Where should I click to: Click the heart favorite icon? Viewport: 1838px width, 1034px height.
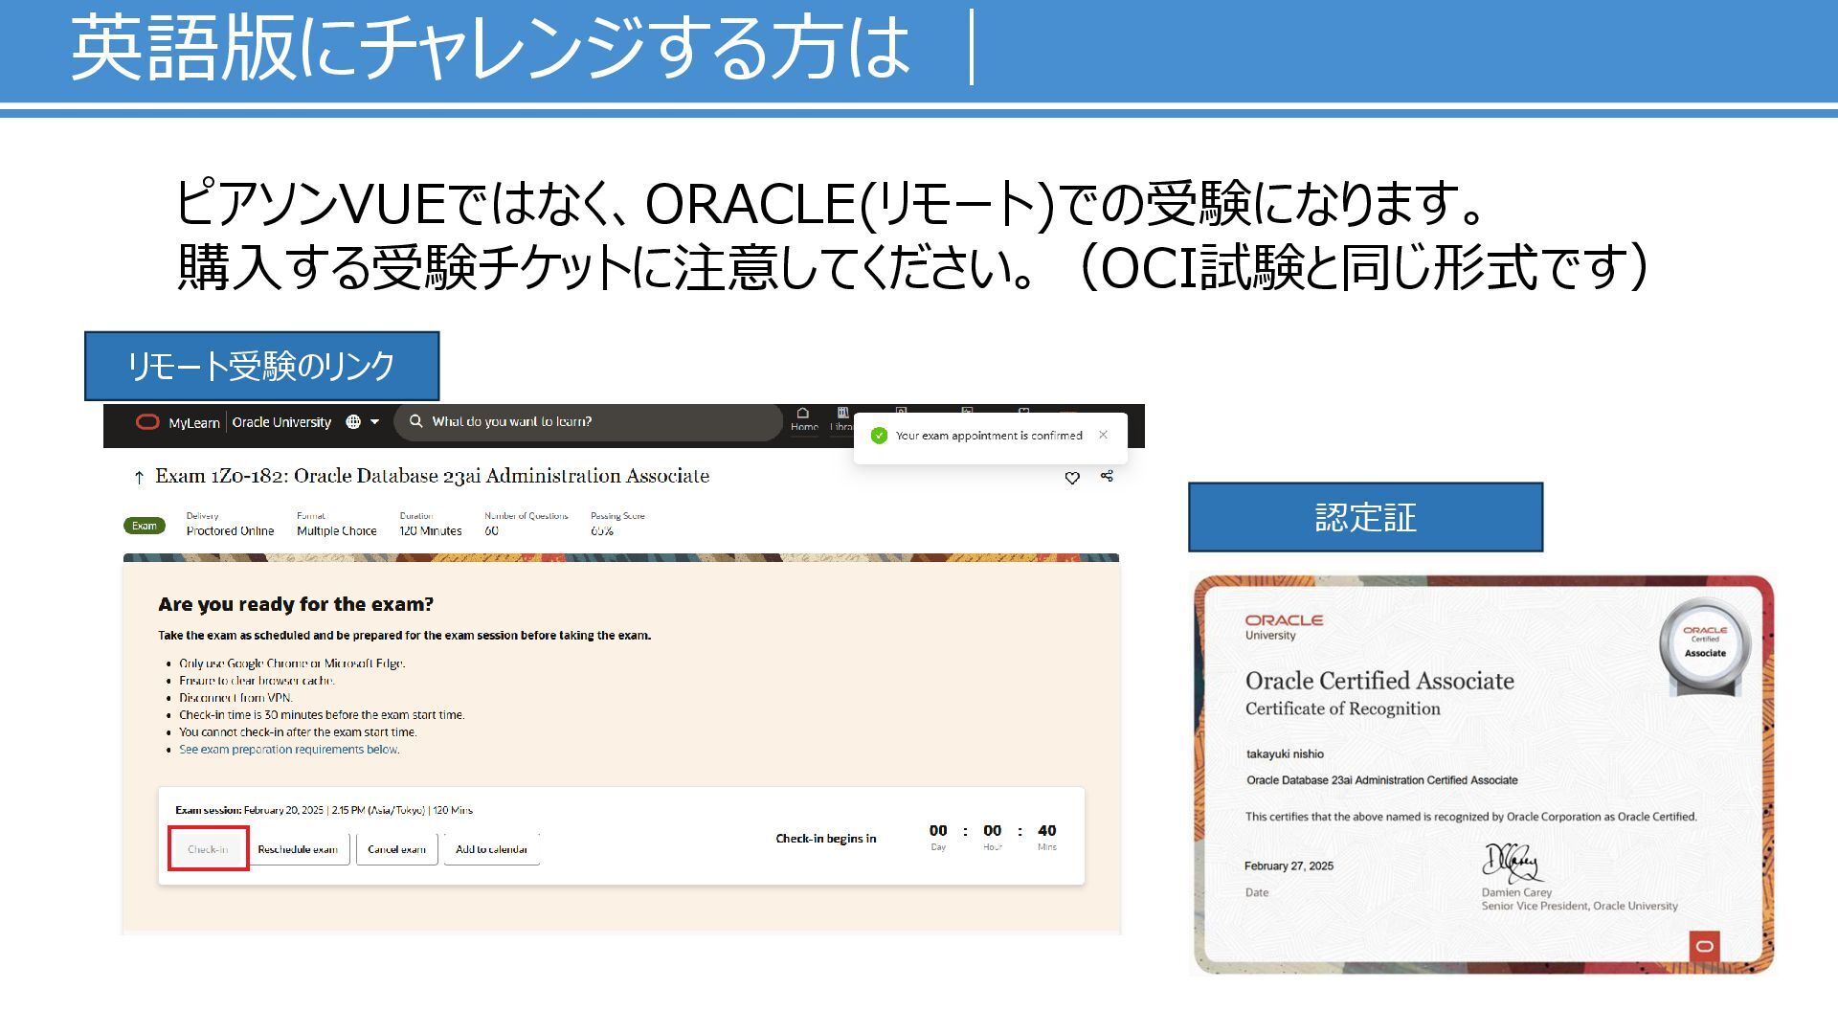pos(1072,478)
